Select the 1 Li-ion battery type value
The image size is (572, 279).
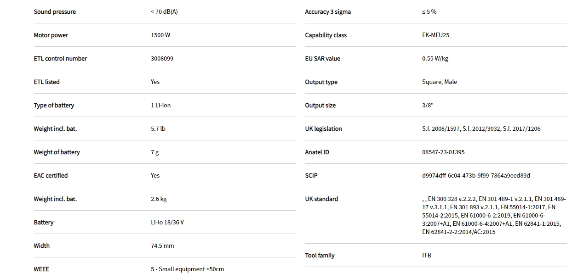(160, 106)
